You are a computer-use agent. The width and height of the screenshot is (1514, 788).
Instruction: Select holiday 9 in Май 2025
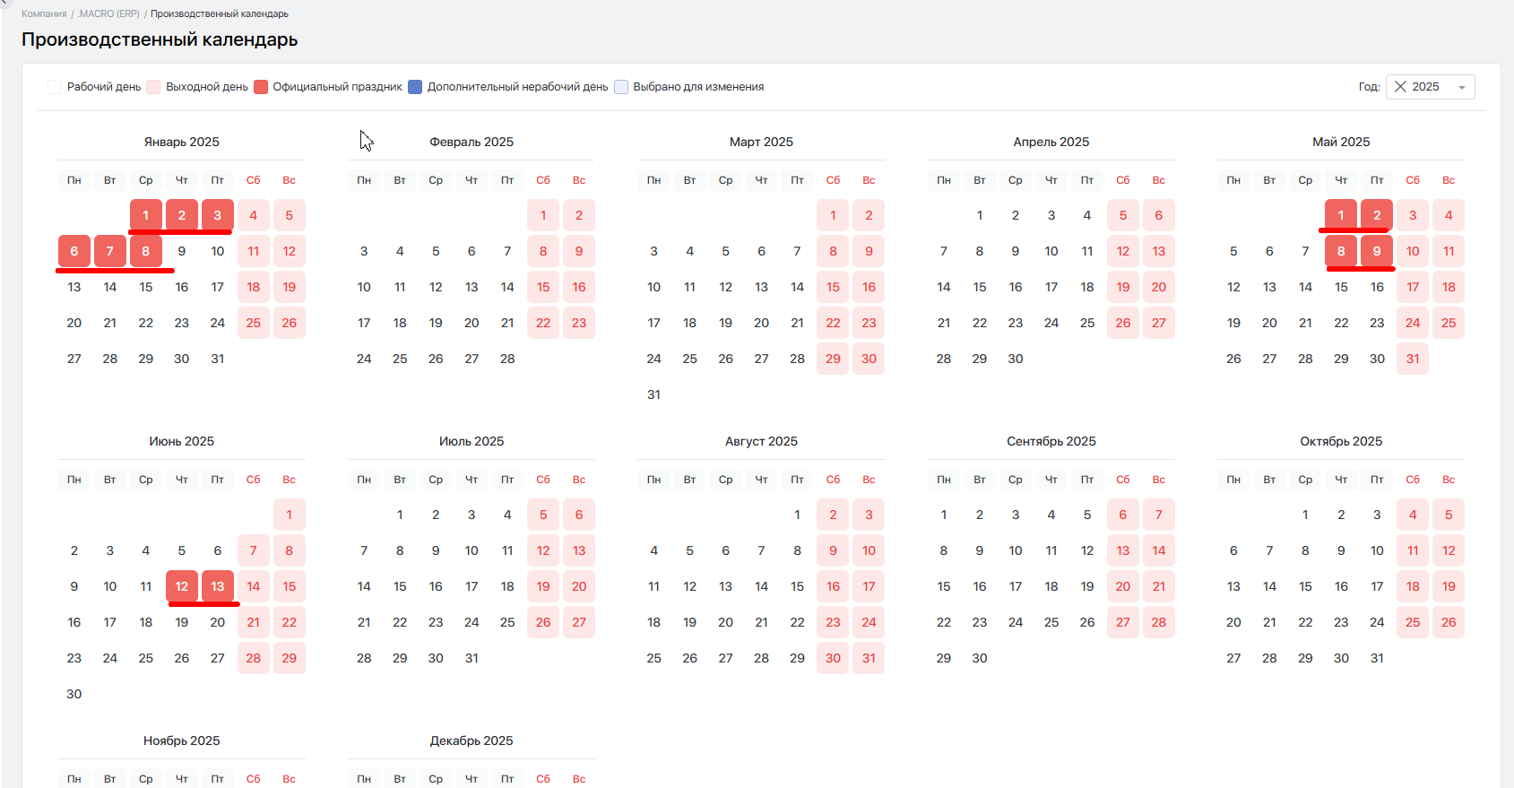click(x=1377, y=251)
